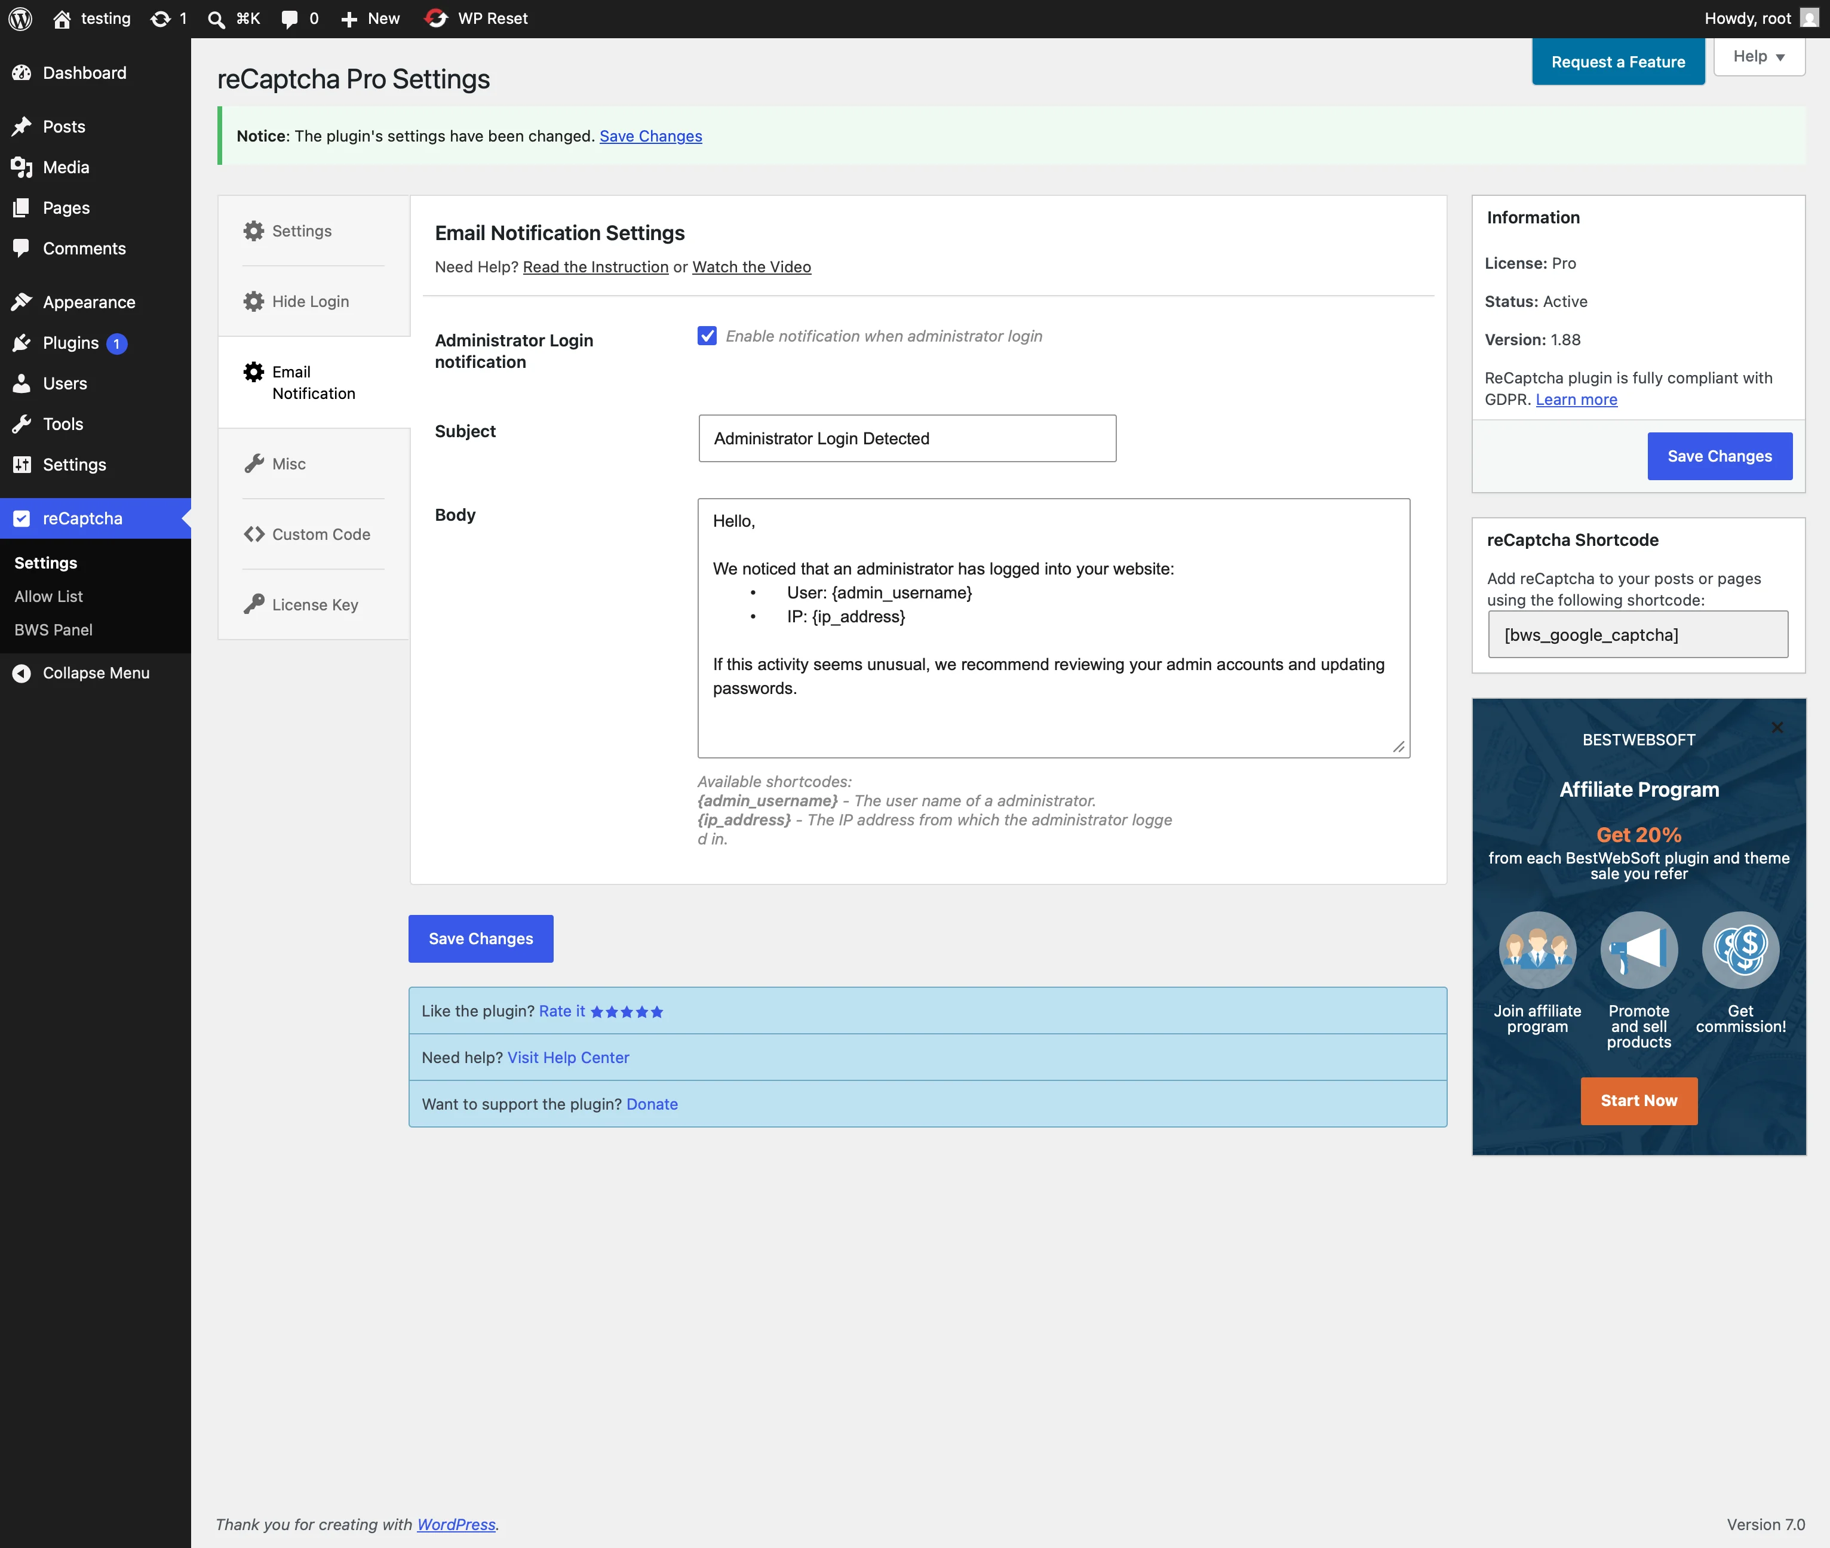Click the Read the Instruction link
Viewport: 1830px width, 1548px height.
click(595, 267)
